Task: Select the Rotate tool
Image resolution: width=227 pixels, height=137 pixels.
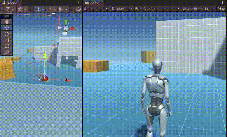Action: (x=7, y=34)
